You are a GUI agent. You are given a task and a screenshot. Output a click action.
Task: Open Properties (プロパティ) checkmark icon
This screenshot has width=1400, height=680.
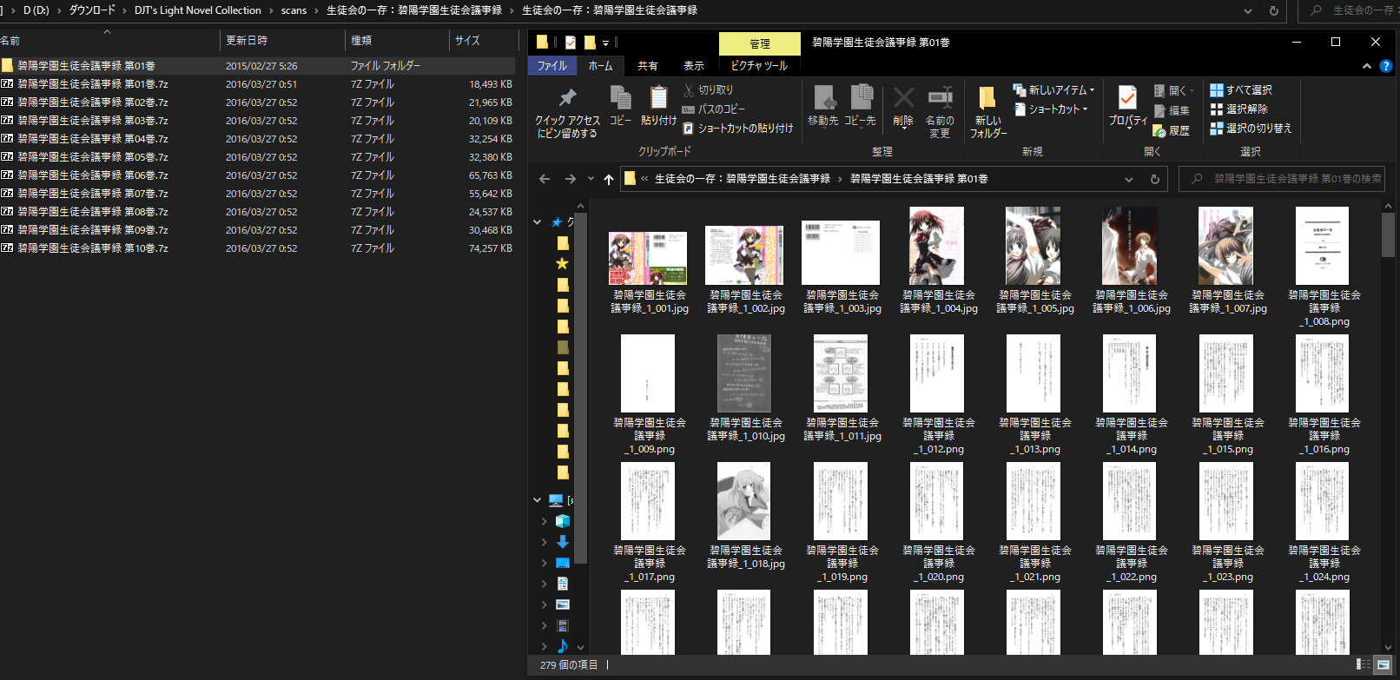click(1127, 98)
